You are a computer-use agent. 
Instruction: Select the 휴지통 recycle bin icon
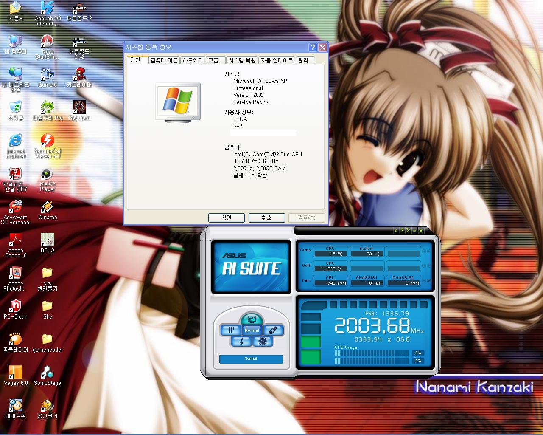coord(16,111)
